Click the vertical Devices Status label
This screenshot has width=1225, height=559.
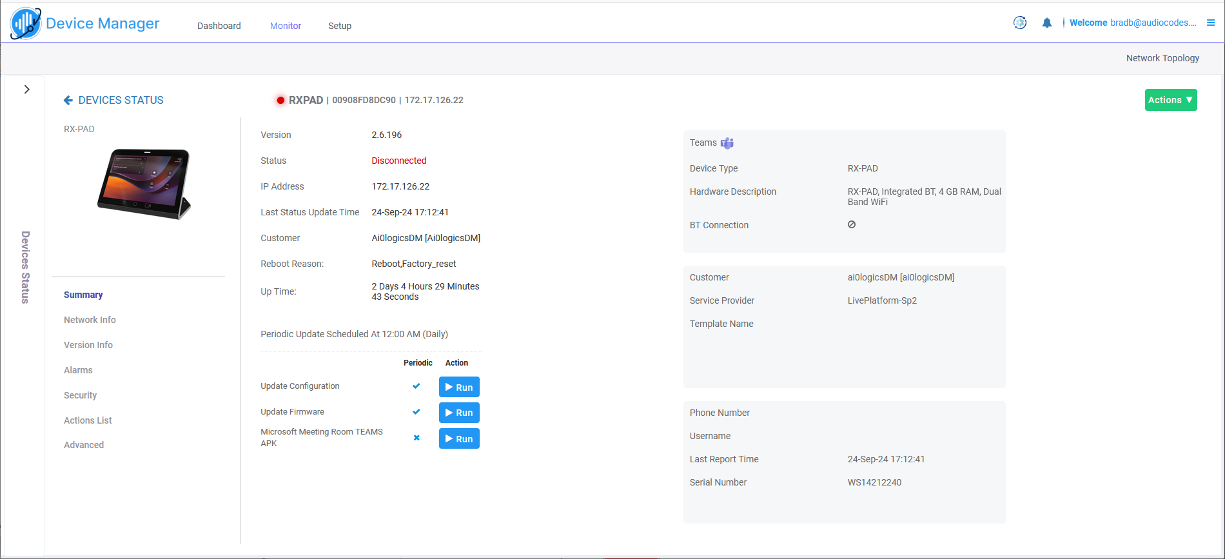tap(26, 267)
